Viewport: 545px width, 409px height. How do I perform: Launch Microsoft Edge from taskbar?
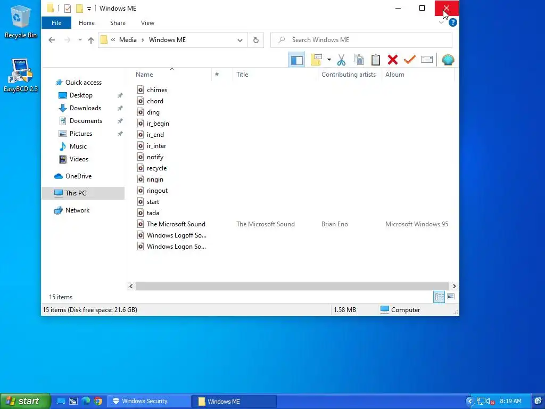click(x=86, y=402)
